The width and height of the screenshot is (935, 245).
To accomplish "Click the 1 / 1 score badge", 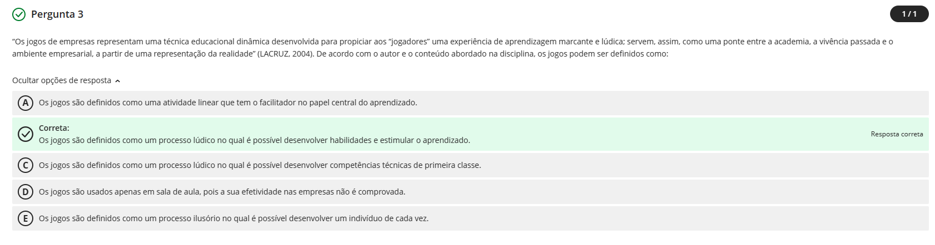I will coord(909,14).
